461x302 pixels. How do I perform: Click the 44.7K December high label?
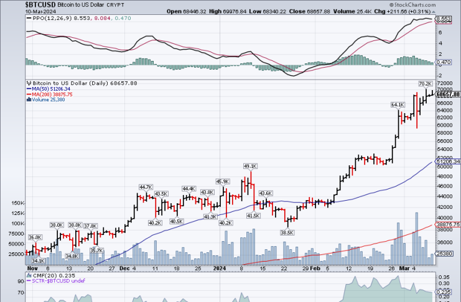pos(145,187)
